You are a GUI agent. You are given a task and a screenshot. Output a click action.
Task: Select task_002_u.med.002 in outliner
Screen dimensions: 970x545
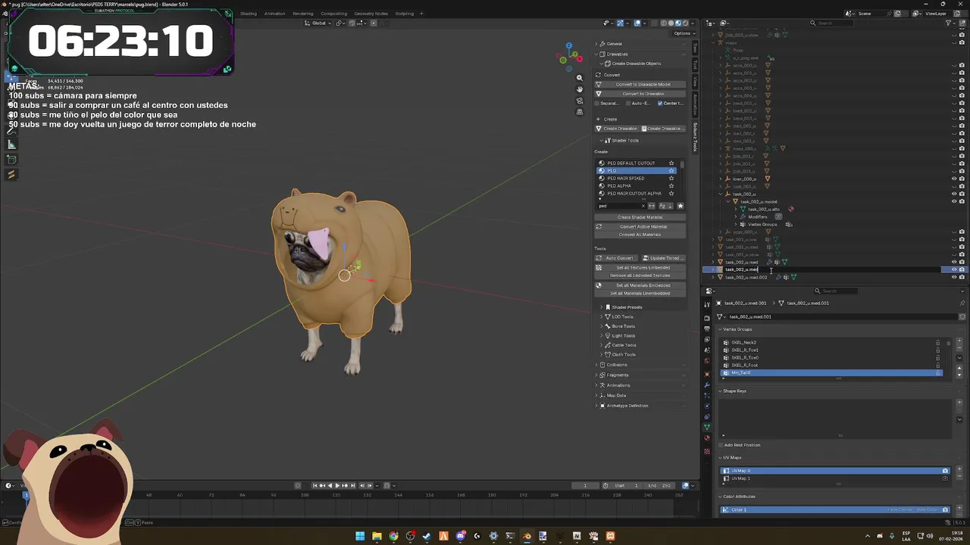click(746, 277)
